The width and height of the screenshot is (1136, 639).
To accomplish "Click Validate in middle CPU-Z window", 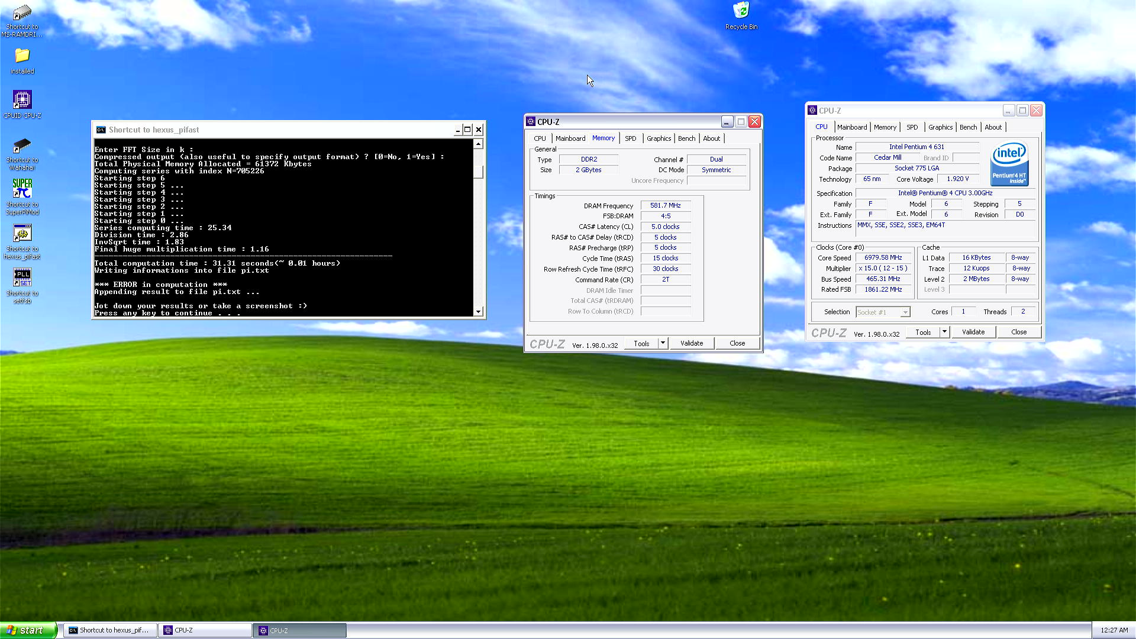I will tap(692, 343).
